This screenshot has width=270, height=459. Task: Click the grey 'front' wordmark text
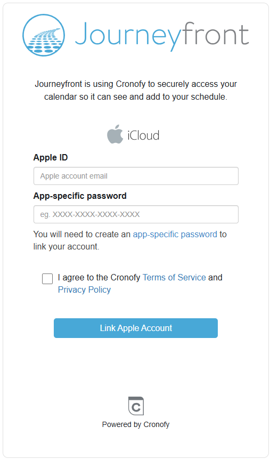tap(214, 34)
